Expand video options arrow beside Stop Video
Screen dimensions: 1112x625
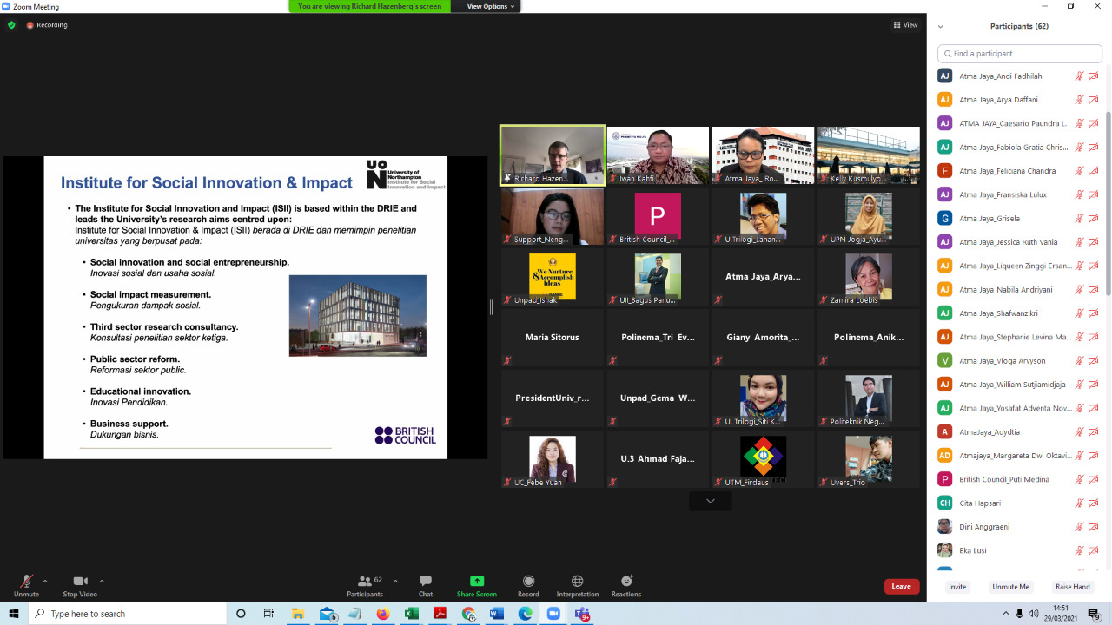[102, 581]
